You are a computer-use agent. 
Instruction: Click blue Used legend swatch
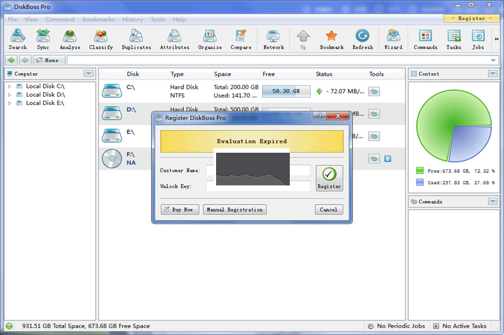tap(420, 182)
